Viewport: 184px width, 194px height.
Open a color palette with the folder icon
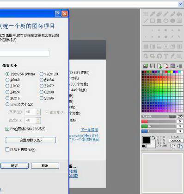click(146, 66)
